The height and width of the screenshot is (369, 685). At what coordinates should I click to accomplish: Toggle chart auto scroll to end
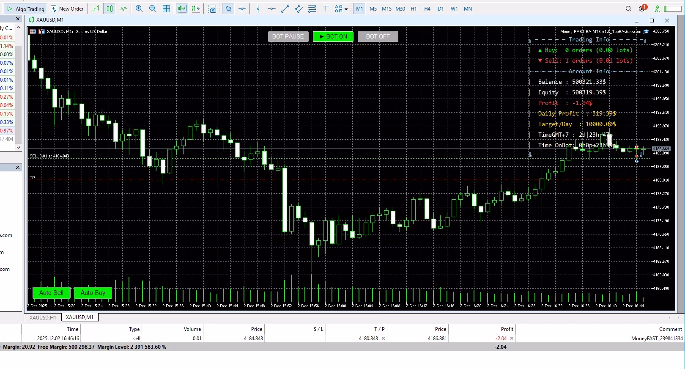(x=182, y=9)
